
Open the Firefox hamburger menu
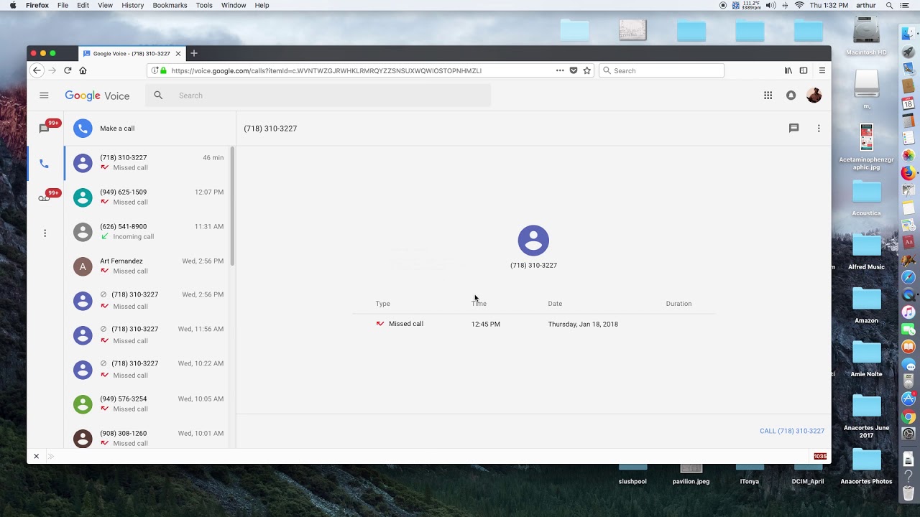pyautogui.click(x=822, y=70)
